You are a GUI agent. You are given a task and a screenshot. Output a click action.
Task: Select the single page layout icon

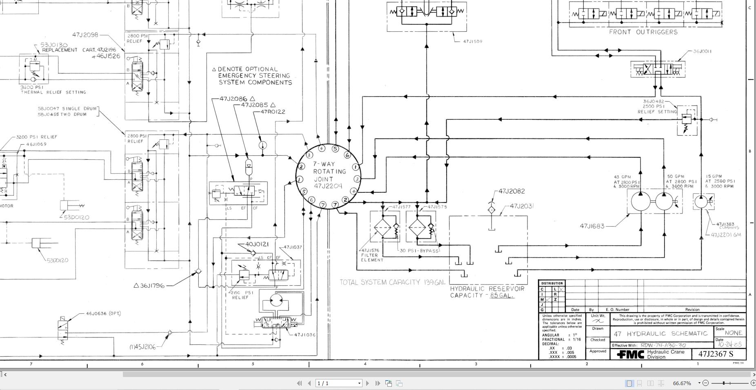click(x=629, y=383)
